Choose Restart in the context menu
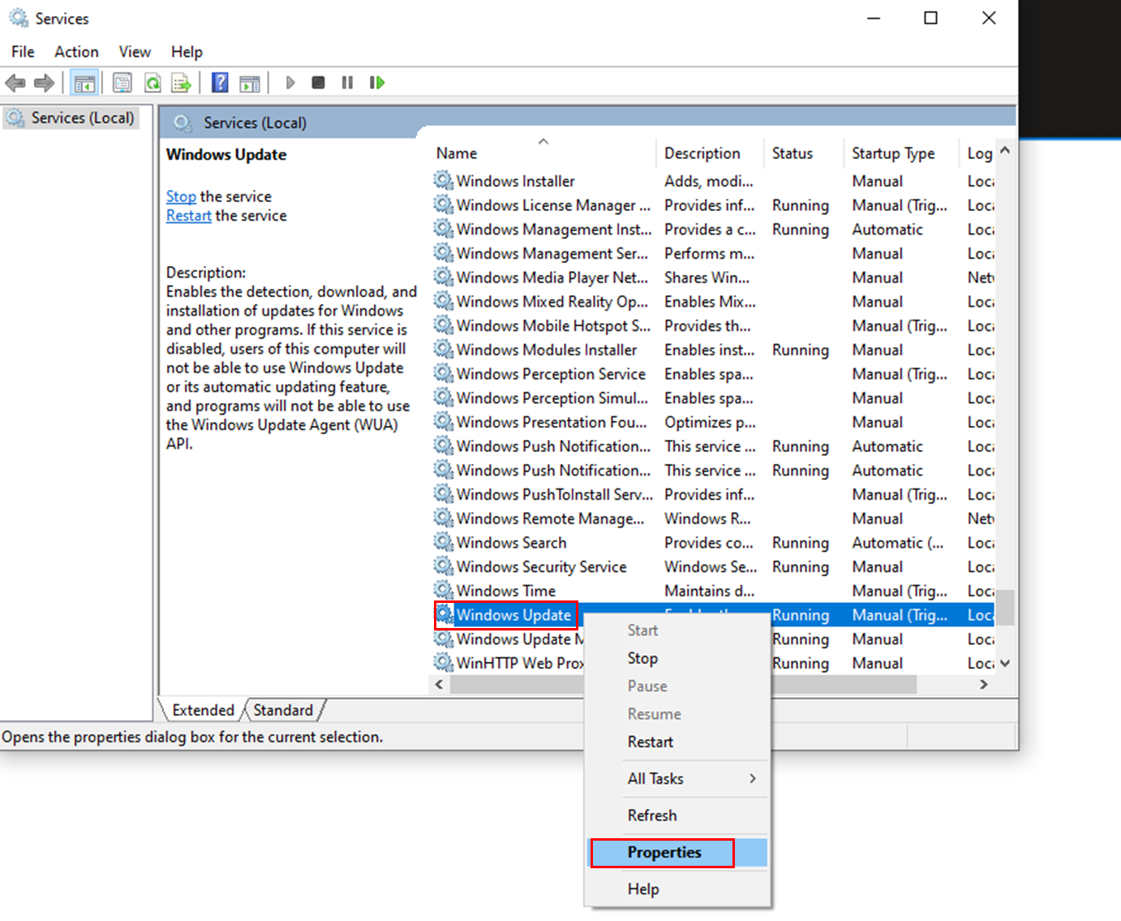1121x921 pixels. (x=677, y=742)
